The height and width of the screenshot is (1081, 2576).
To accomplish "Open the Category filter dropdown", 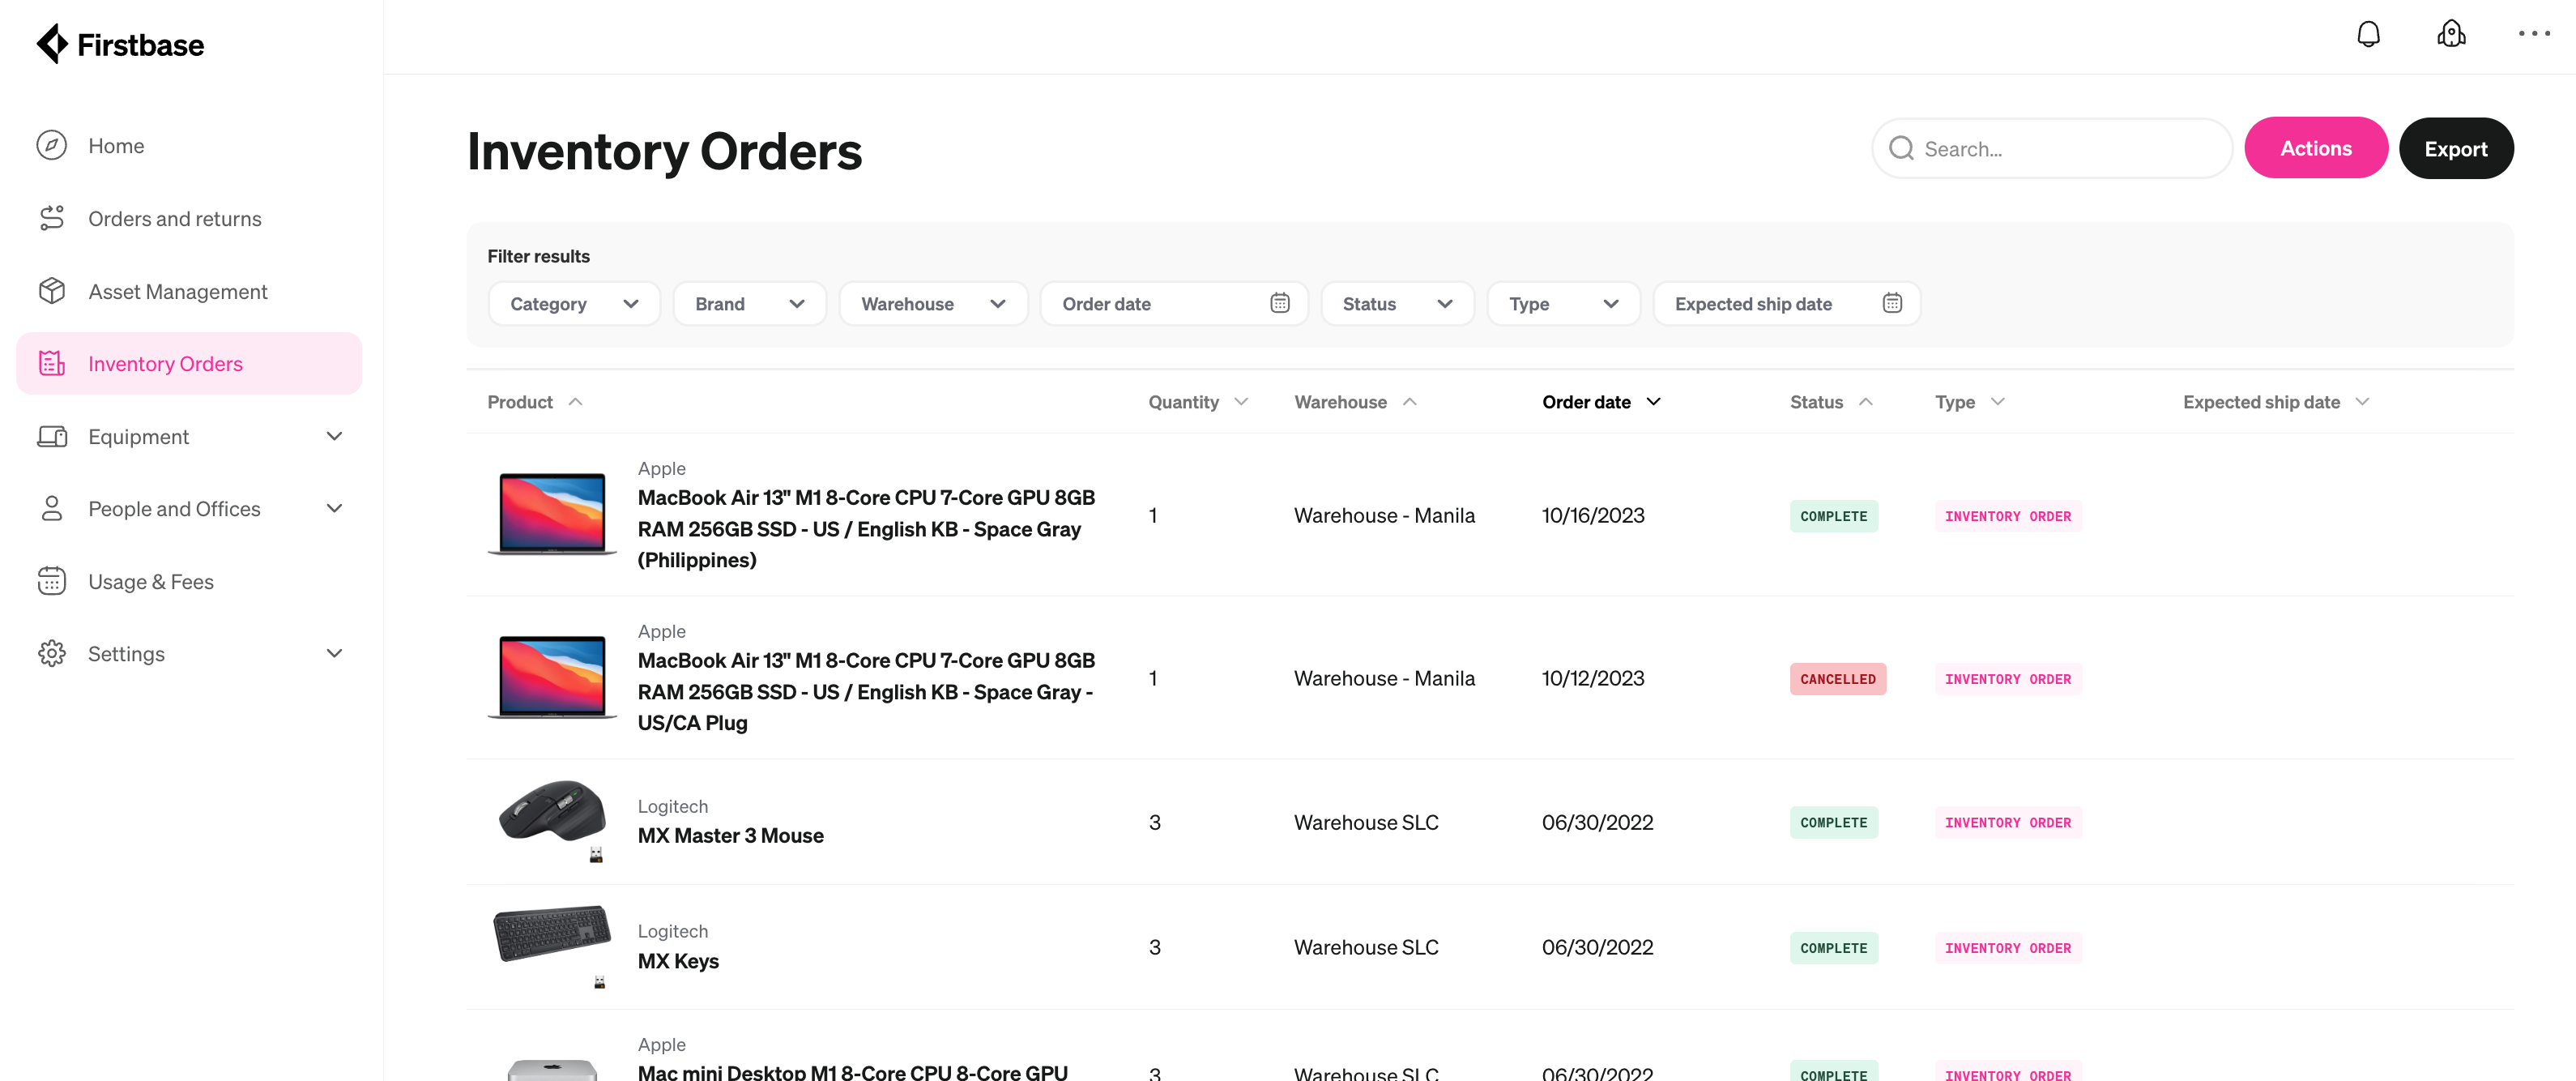I will click(574, 304).
